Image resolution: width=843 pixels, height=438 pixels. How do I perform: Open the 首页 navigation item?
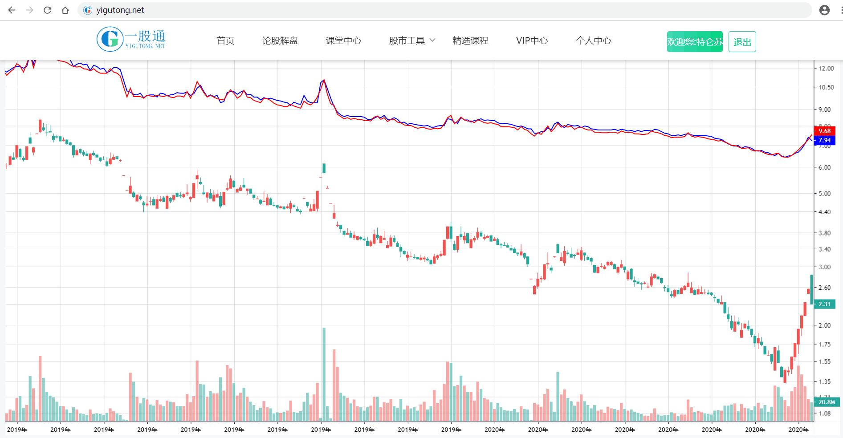pos(225,41)
